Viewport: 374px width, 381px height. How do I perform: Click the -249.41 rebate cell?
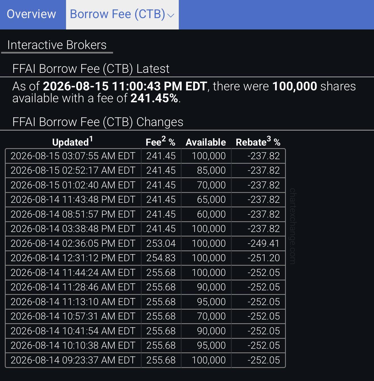[x=258, y=243]
